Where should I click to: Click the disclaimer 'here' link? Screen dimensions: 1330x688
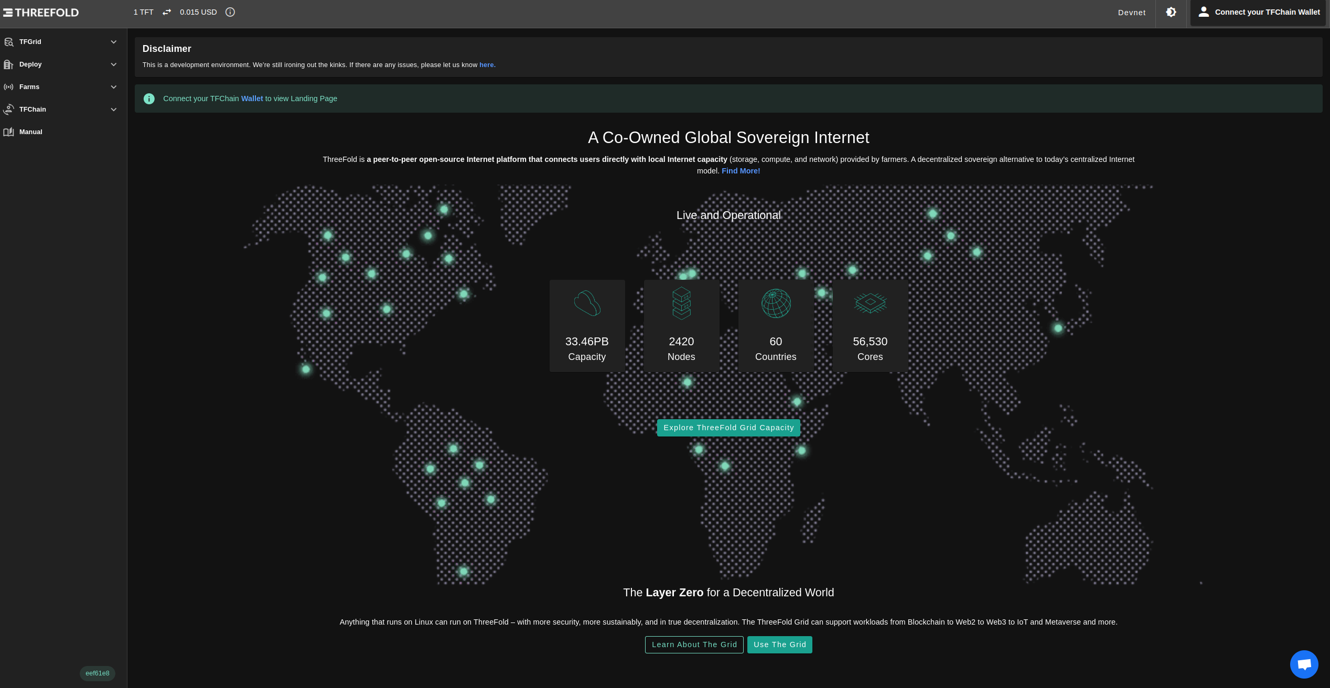pos(487,65)
